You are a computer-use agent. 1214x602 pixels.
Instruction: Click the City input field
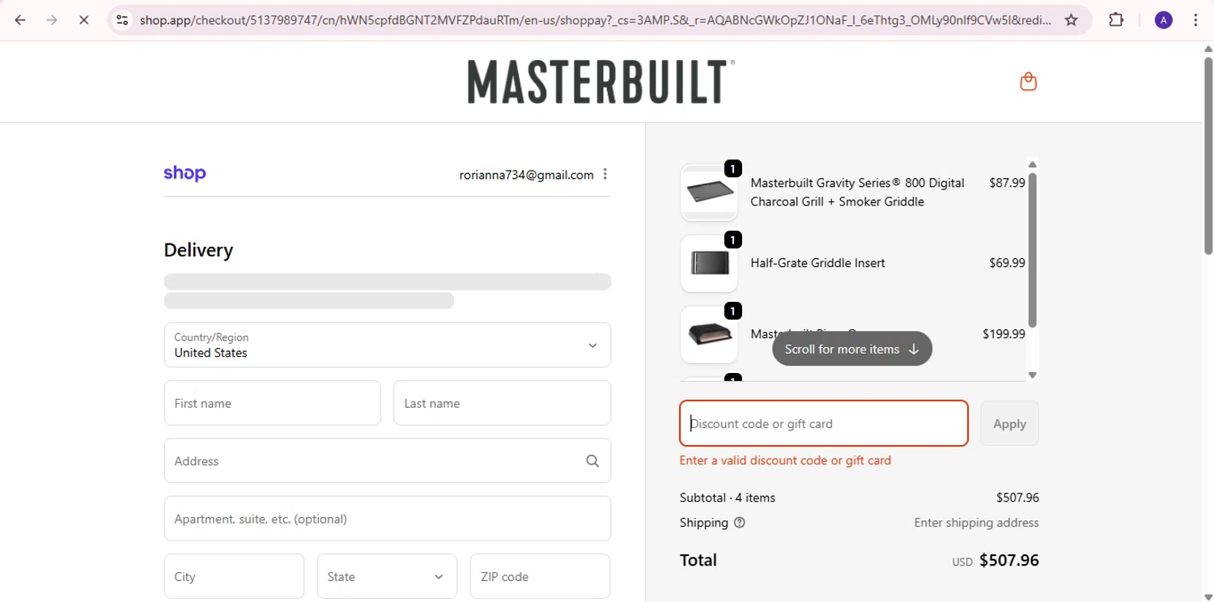click(x=234, y=576)
